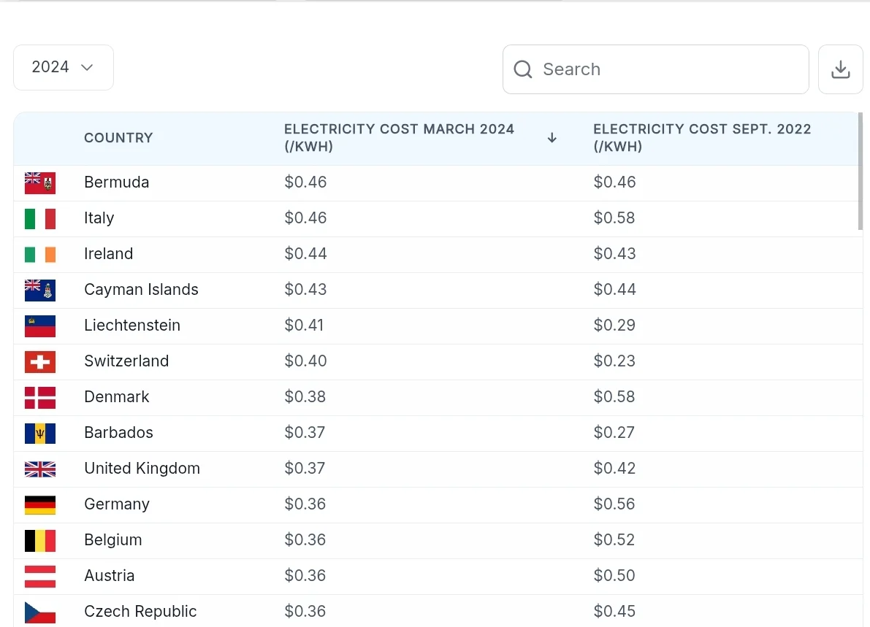Click the Switzerland flag icon

[x=40, y=361]
